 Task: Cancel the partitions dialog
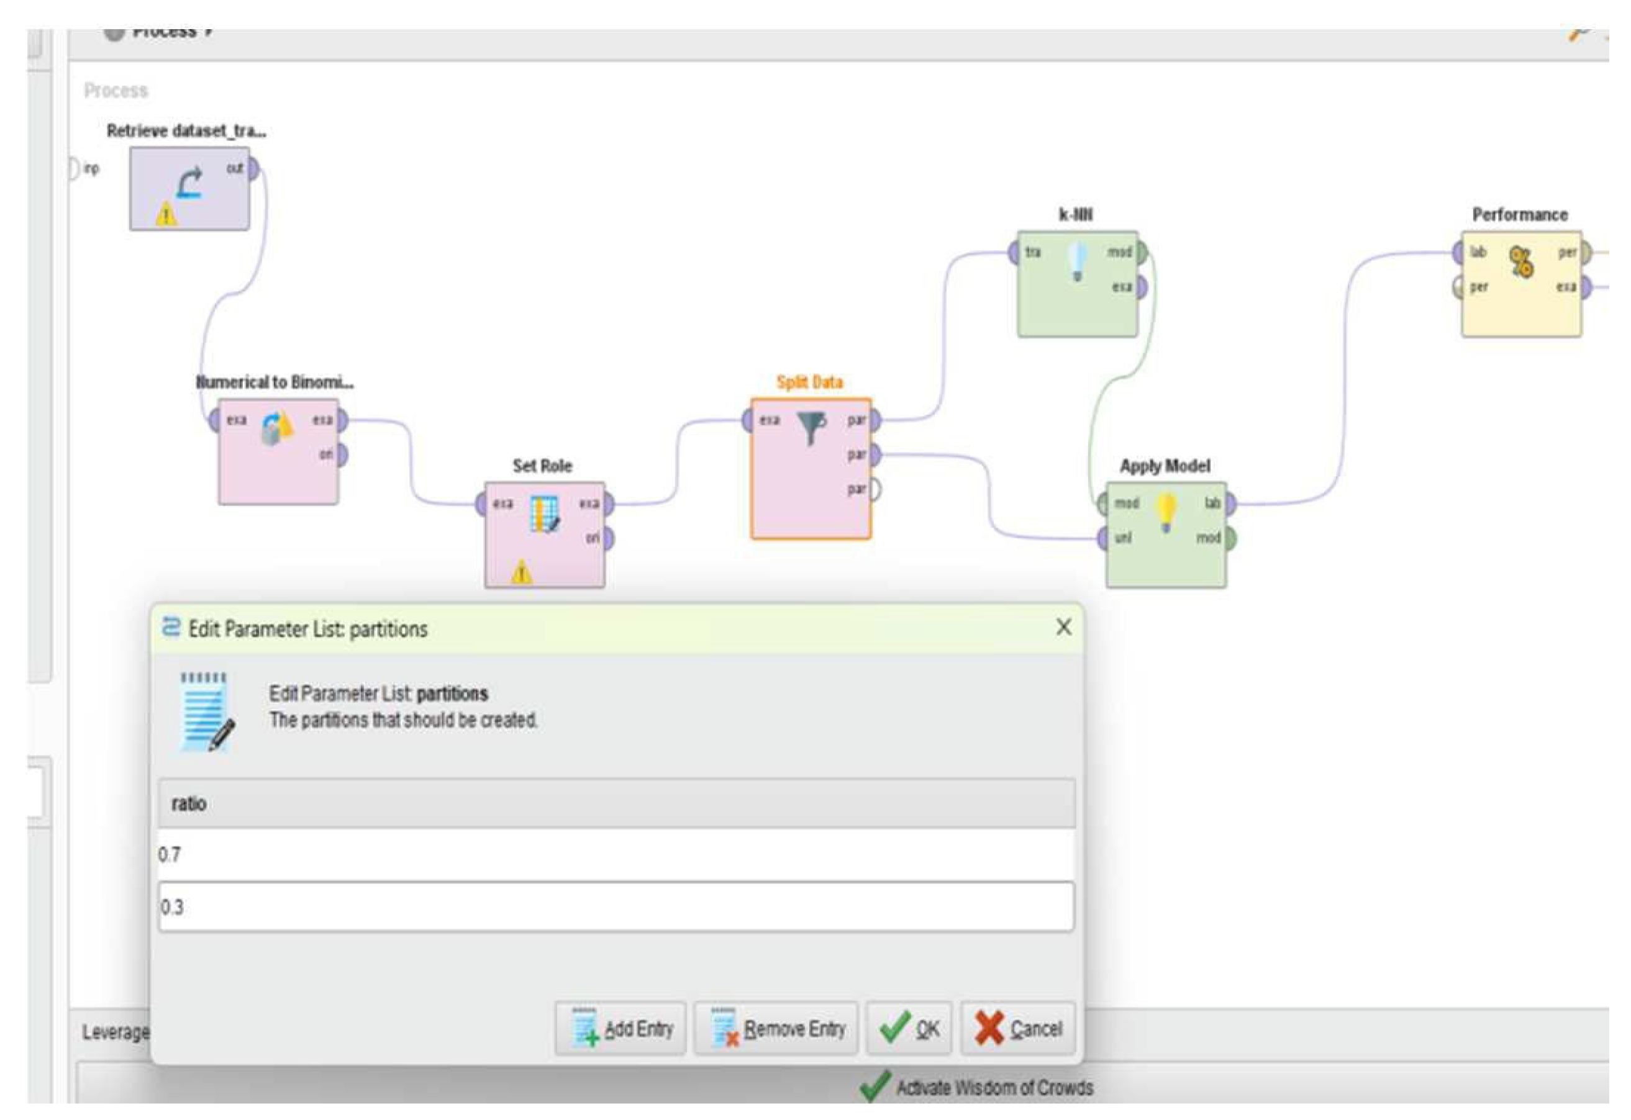(1018, 1029)
